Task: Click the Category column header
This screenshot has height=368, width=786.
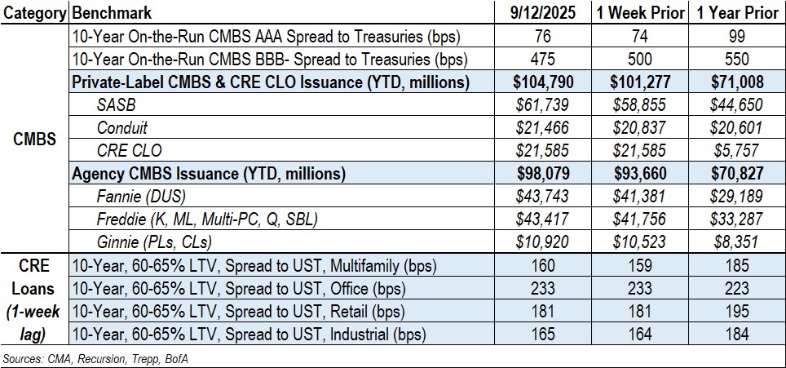Action: 35,14
